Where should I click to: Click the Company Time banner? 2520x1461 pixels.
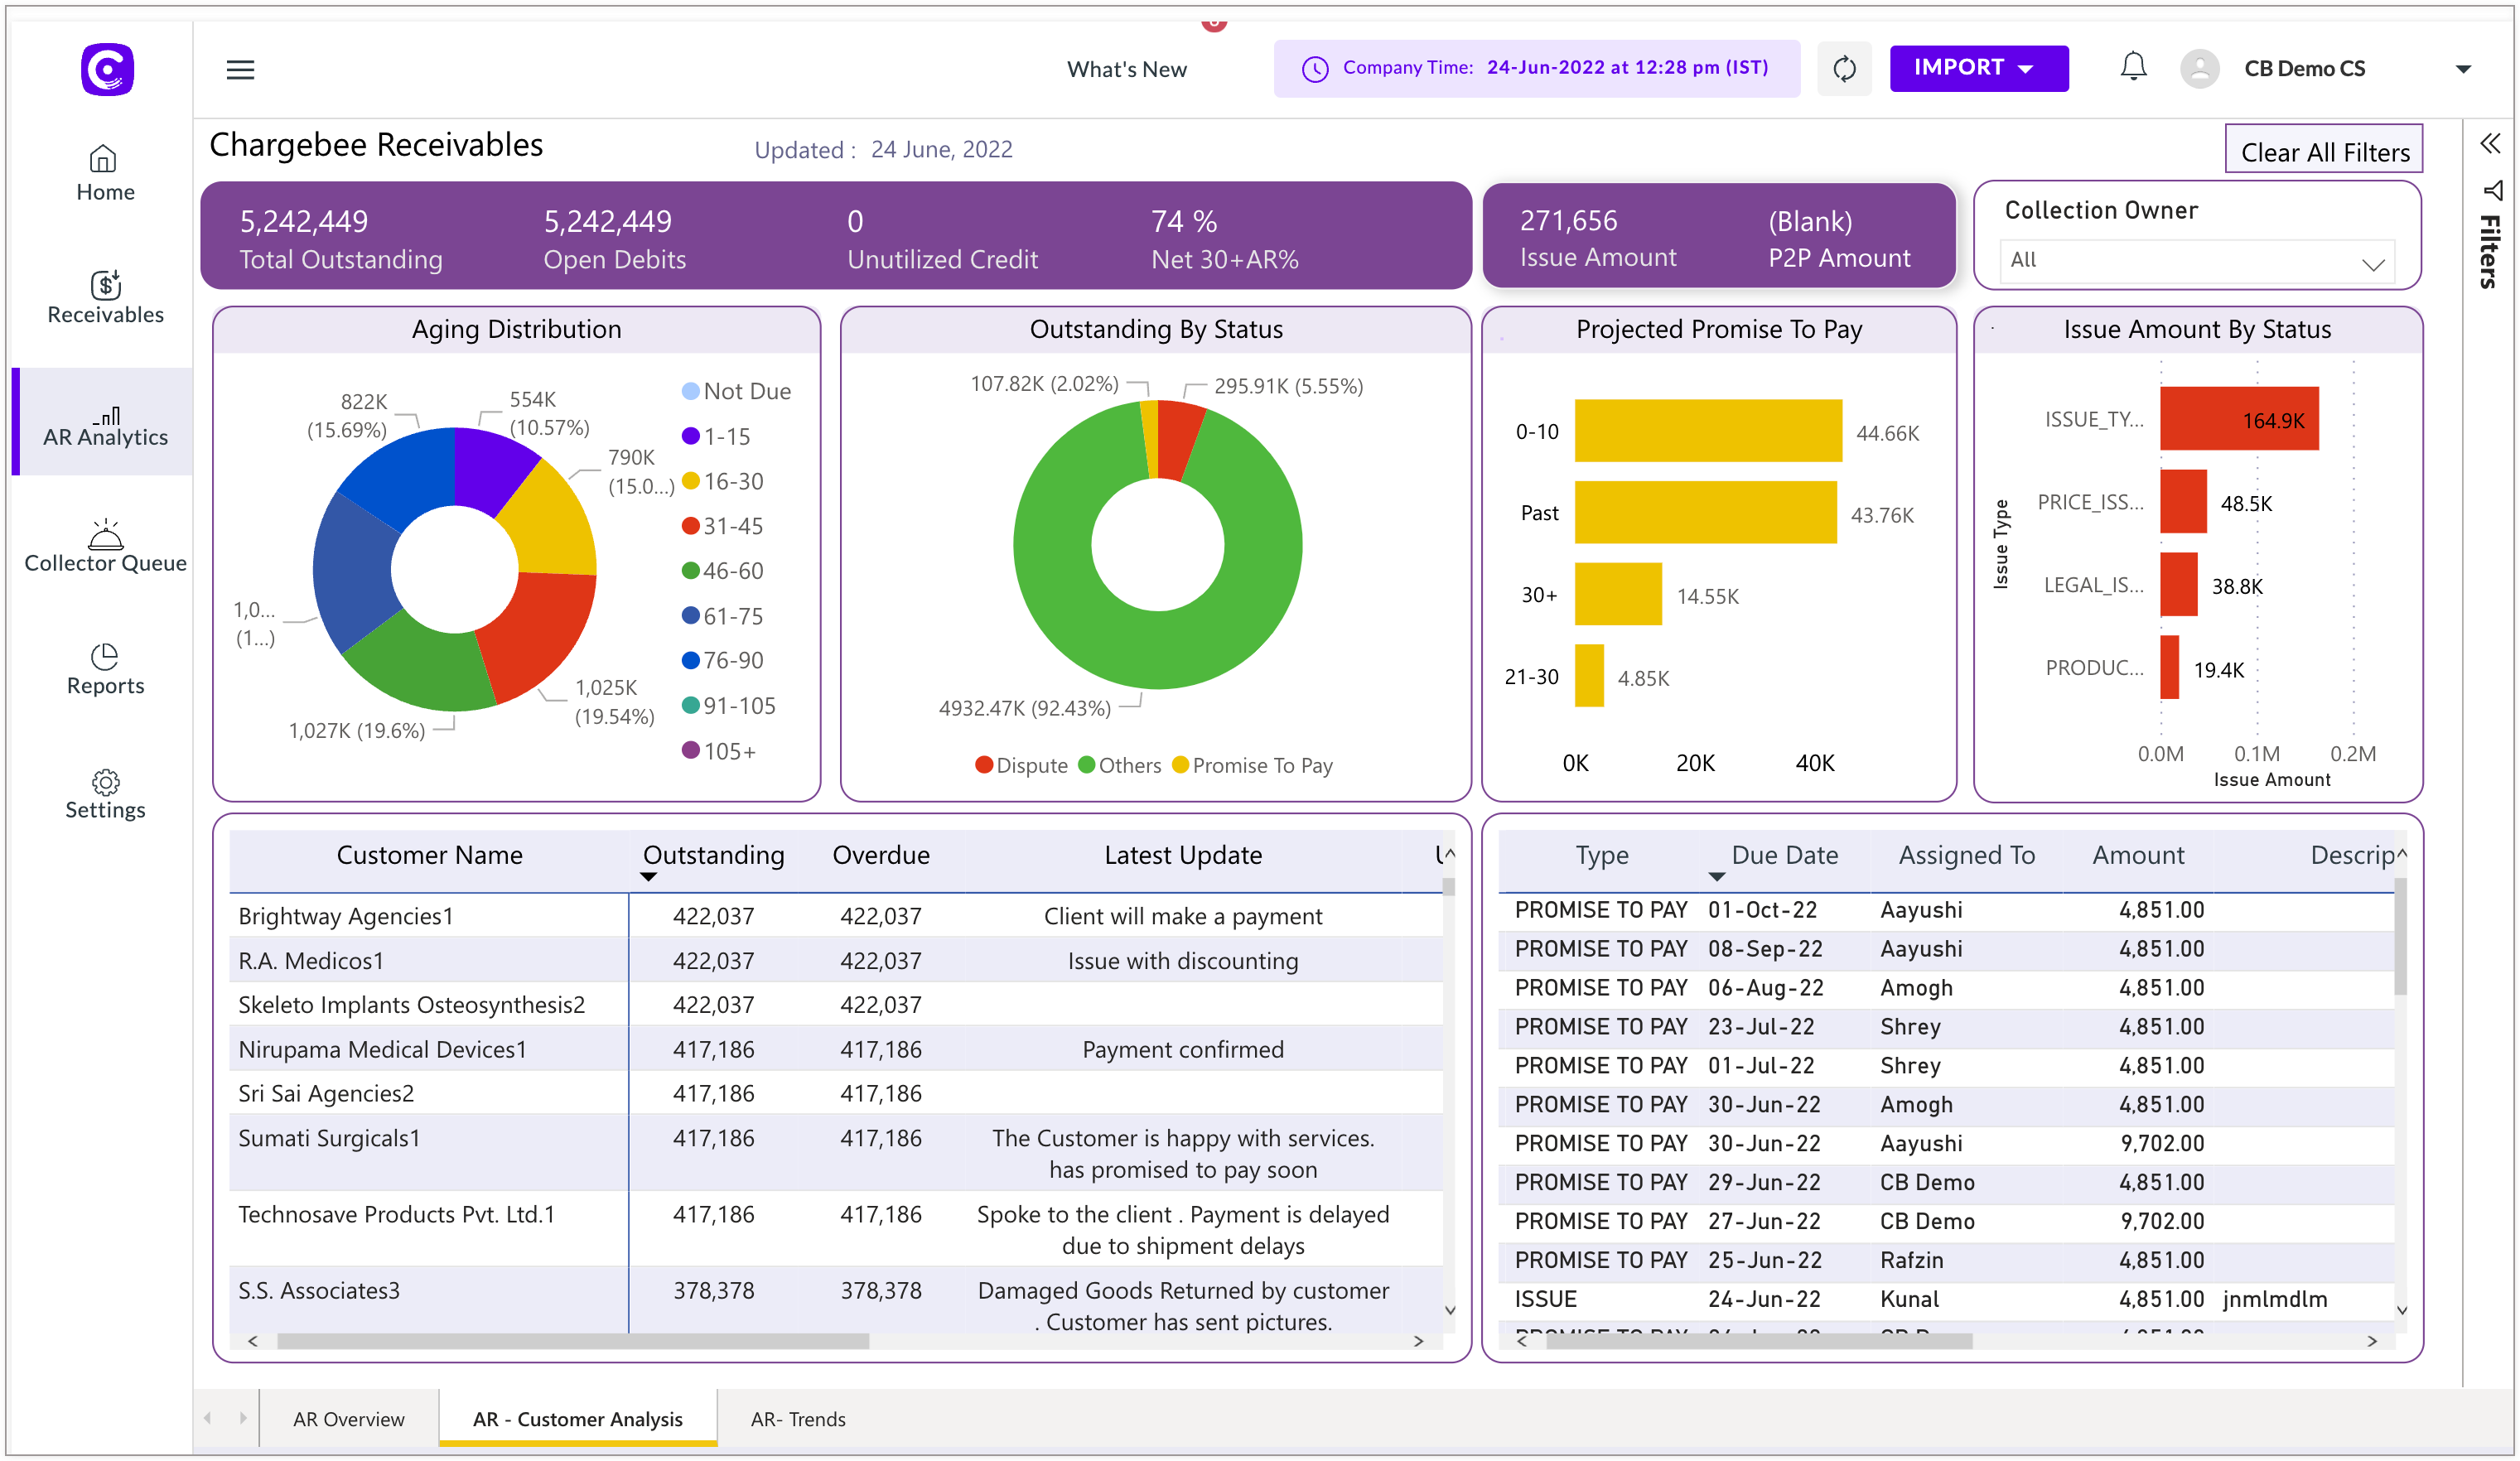point(1536,68)
